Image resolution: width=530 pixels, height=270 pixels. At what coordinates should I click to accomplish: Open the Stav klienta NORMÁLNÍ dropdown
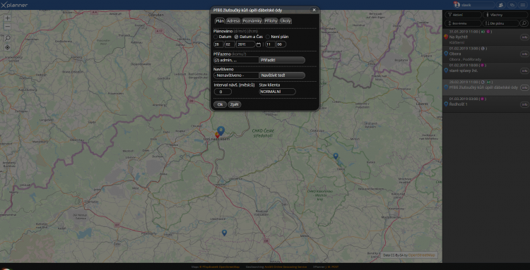[277, 92]
